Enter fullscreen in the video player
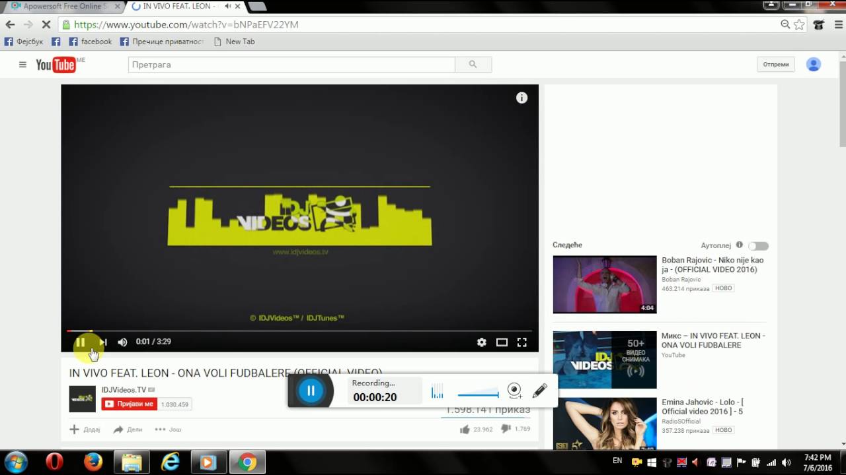Image resolution: width=846 pixels, height=475 pixels. pyautogui.click(x=522, y=342)
